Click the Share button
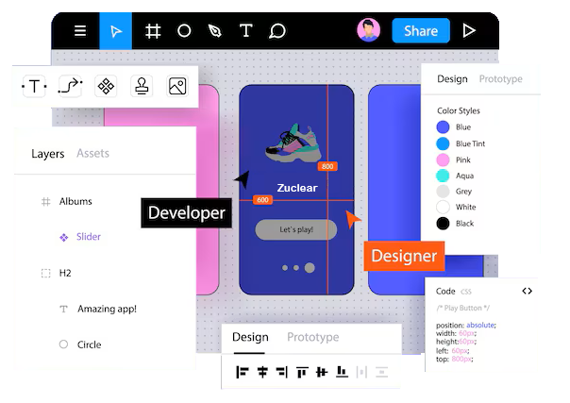 pos(420,31)
